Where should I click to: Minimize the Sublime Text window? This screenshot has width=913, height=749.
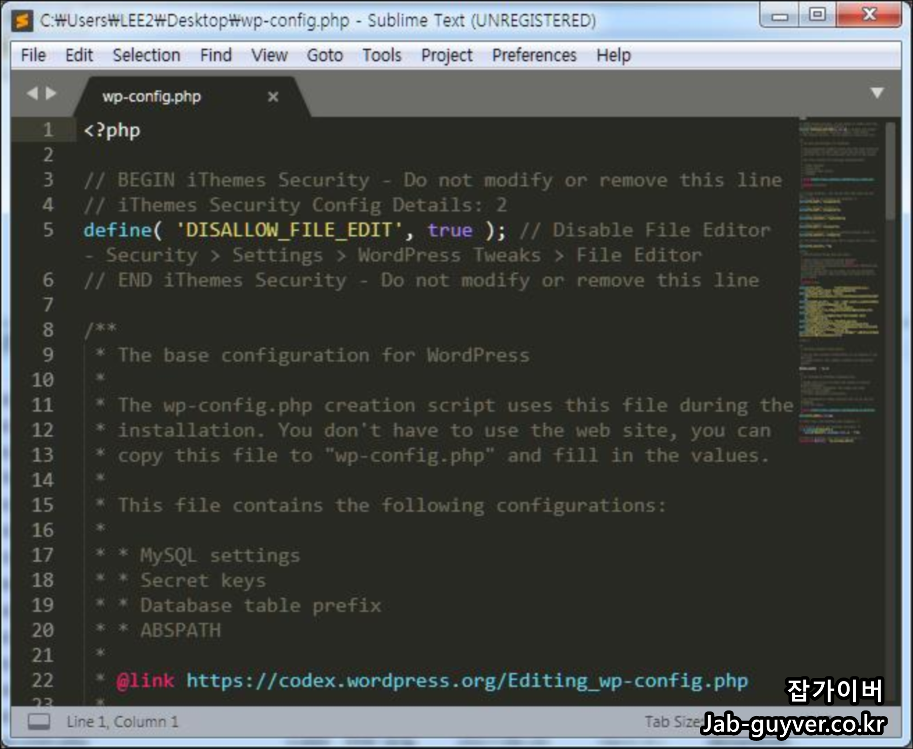(x=780, y=15)
